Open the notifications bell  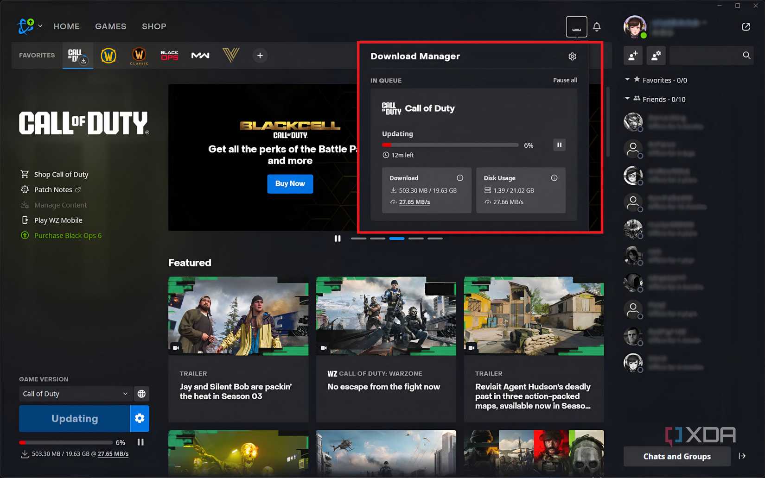(x=597, y=26)
